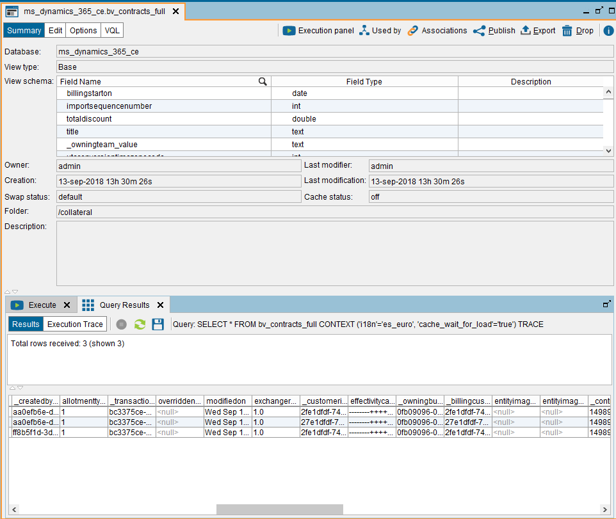The height and width of the screenshot is (519, 616).
Task: Select the totaldiscount schema row
Action: tap(330, 119)
